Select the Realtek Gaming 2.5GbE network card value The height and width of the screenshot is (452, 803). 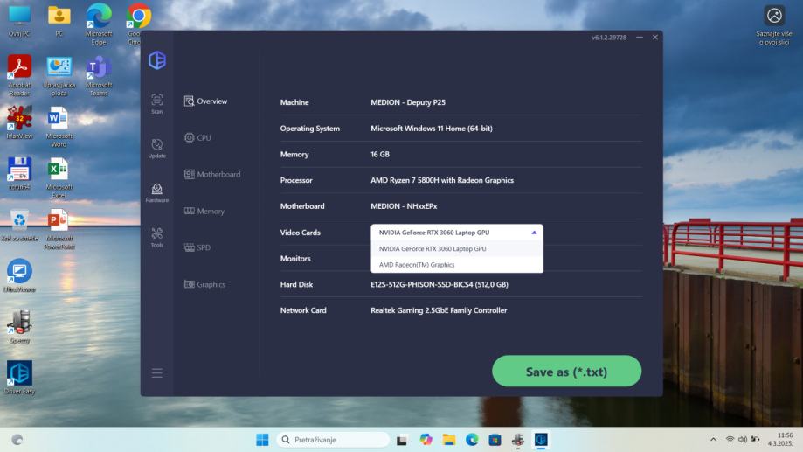click(439, 310)
